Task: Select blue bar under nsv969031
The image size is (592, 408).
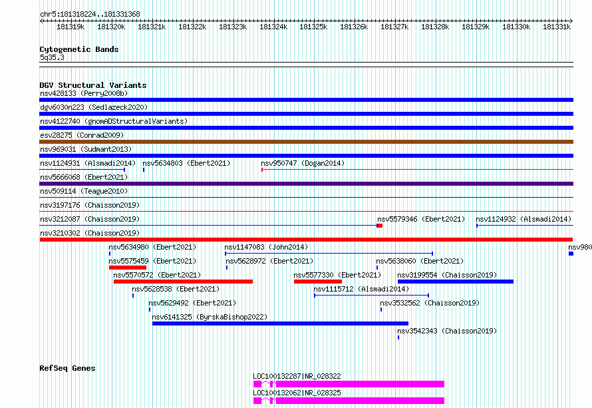Action: point(306,156)
